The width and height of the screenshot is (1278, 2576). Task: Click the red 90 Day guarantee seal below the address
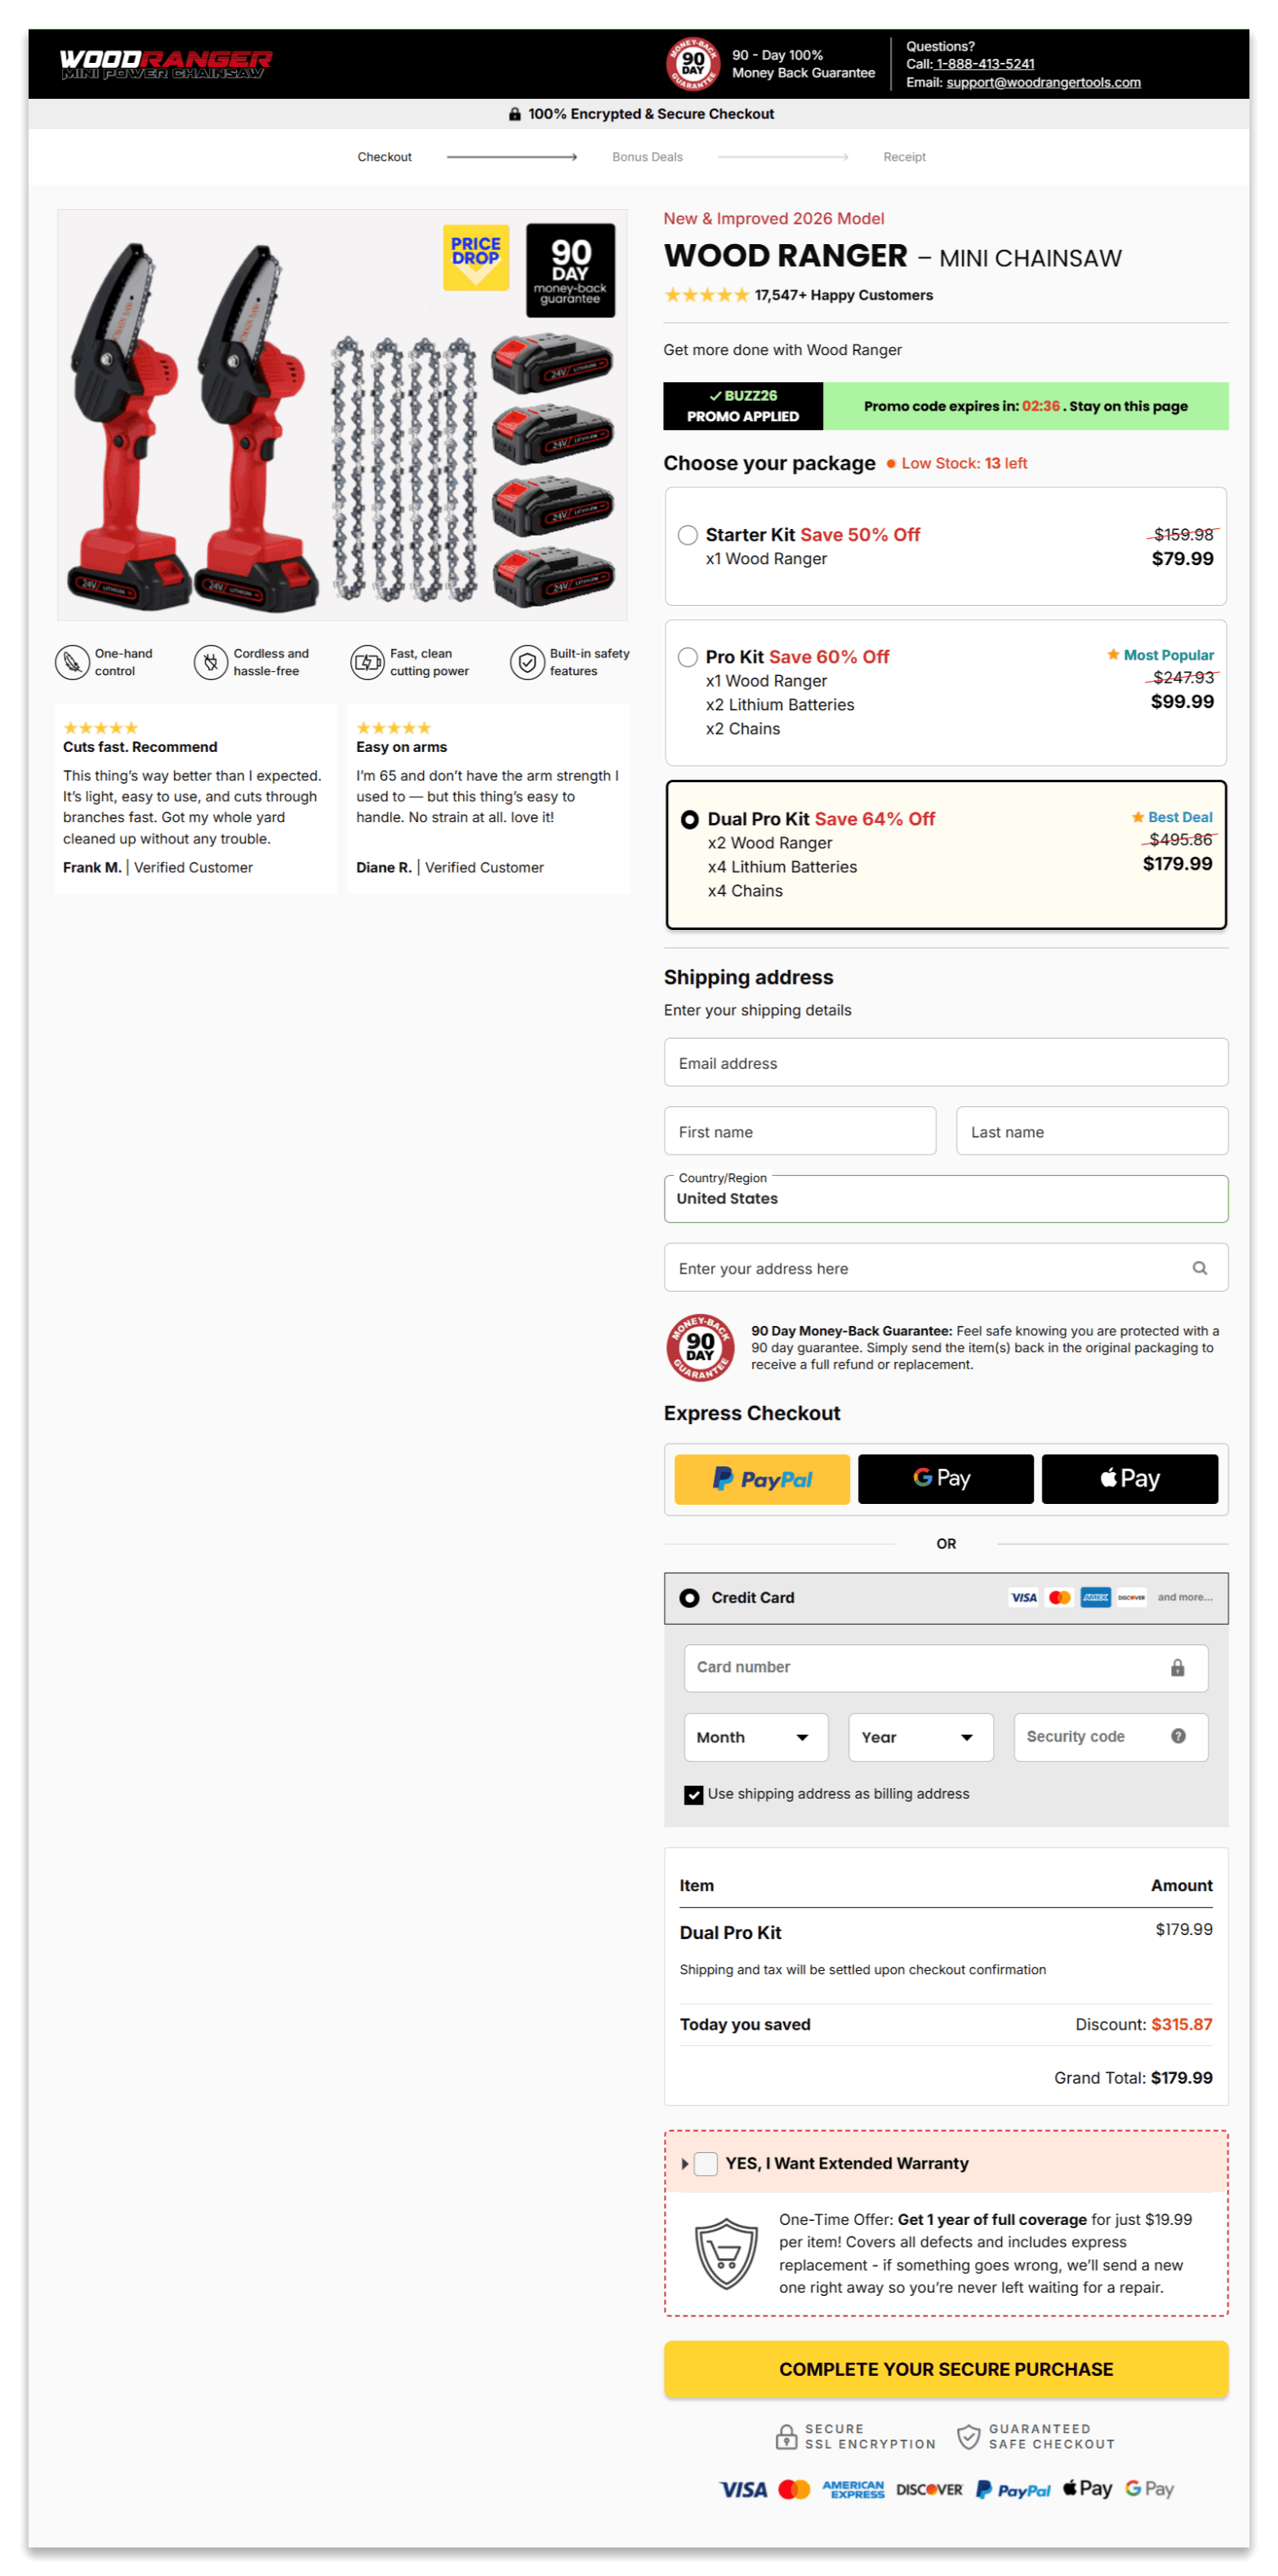(700, 1347)
